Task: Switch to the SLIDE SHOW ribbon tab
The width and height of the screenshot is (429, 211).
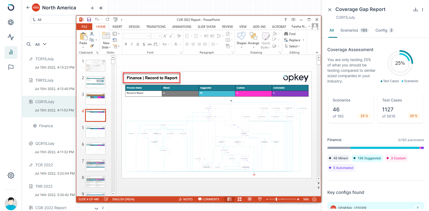Action: (207, 27)
